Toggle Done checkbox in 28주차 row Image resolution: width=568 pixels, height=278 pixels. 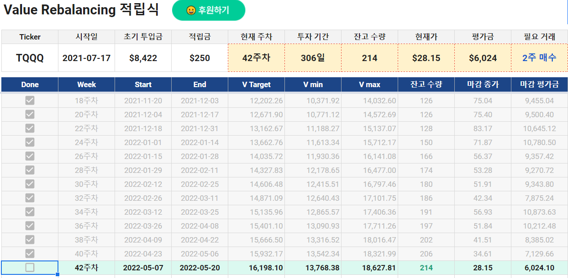click(x=30, y=170)
